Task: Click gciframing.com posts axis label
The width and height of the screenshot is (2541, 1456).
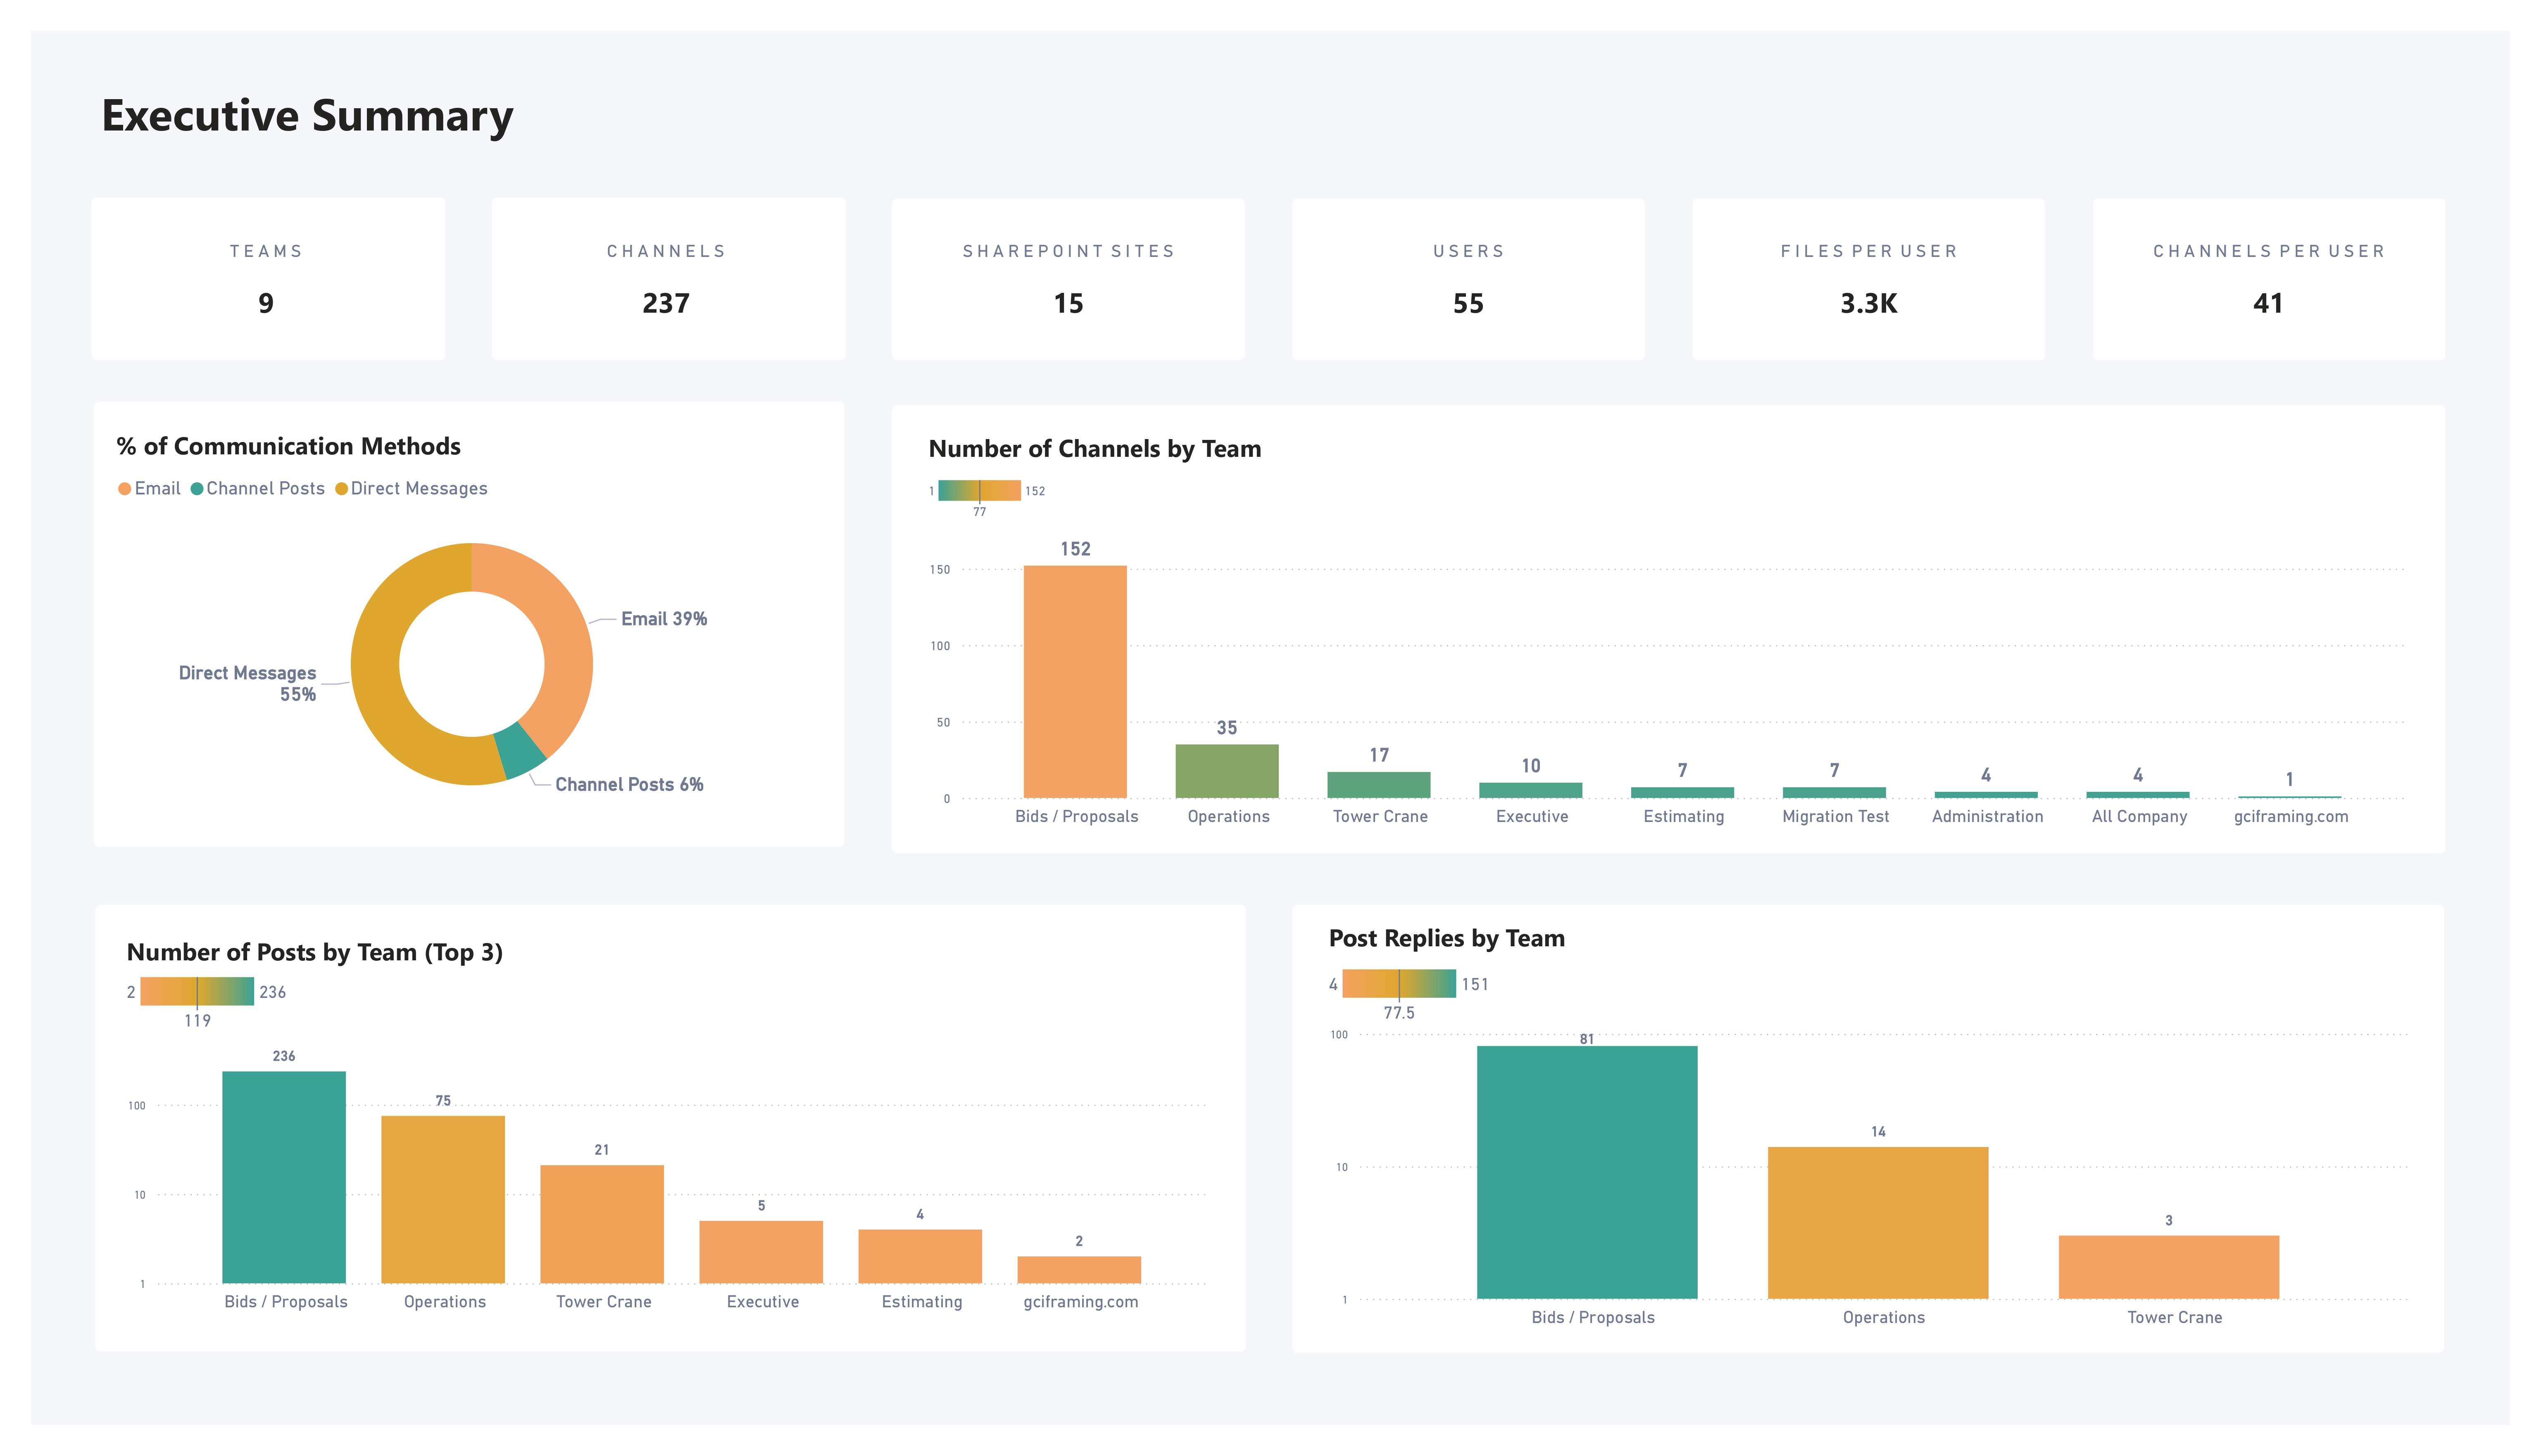Action: coord(1080,1302)
